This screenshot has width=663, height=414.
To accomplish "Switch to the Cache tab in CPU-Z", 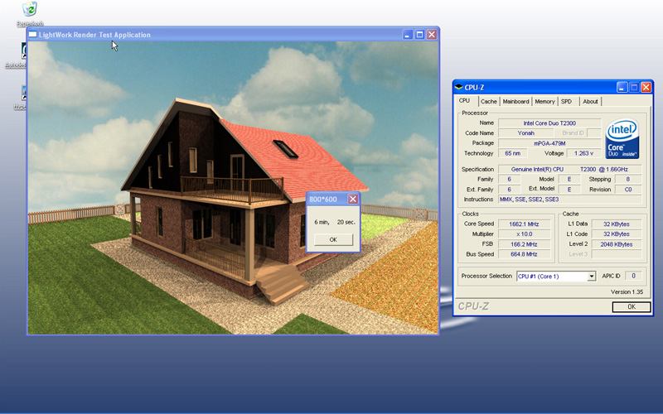I will click(489, 101).
